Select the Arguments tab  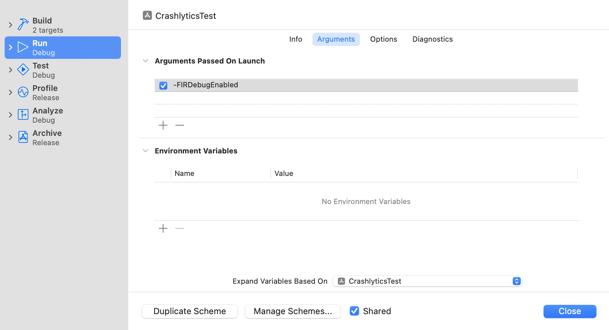tap(336, 39)
